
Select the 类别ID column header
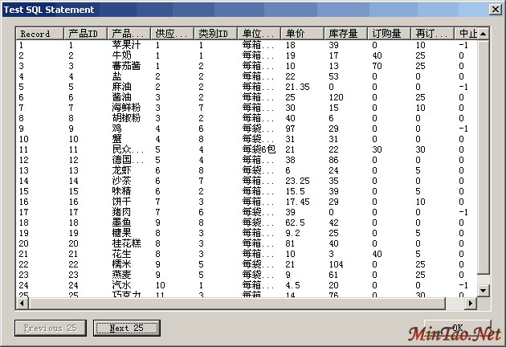pos(215,34)
